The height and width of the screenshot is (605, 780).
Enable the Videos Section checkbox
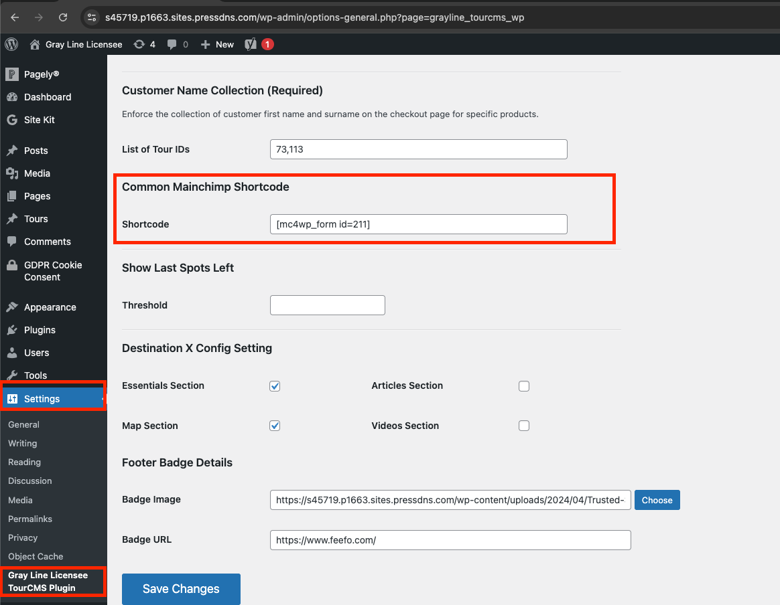(524, 426)
